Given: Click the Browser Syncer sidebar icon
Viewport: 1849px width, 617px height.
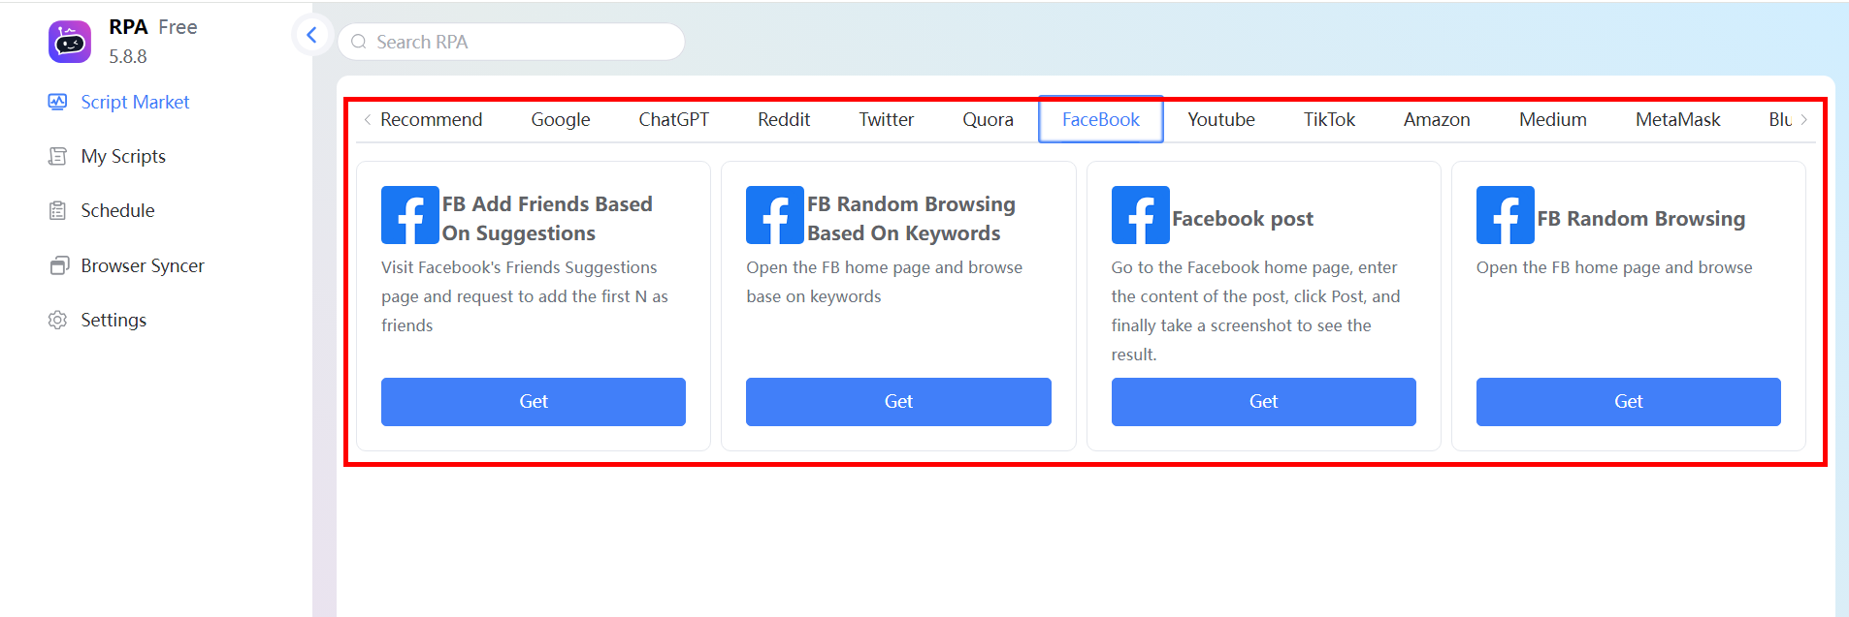Looking at the screenshot, I should pos(59,265).
